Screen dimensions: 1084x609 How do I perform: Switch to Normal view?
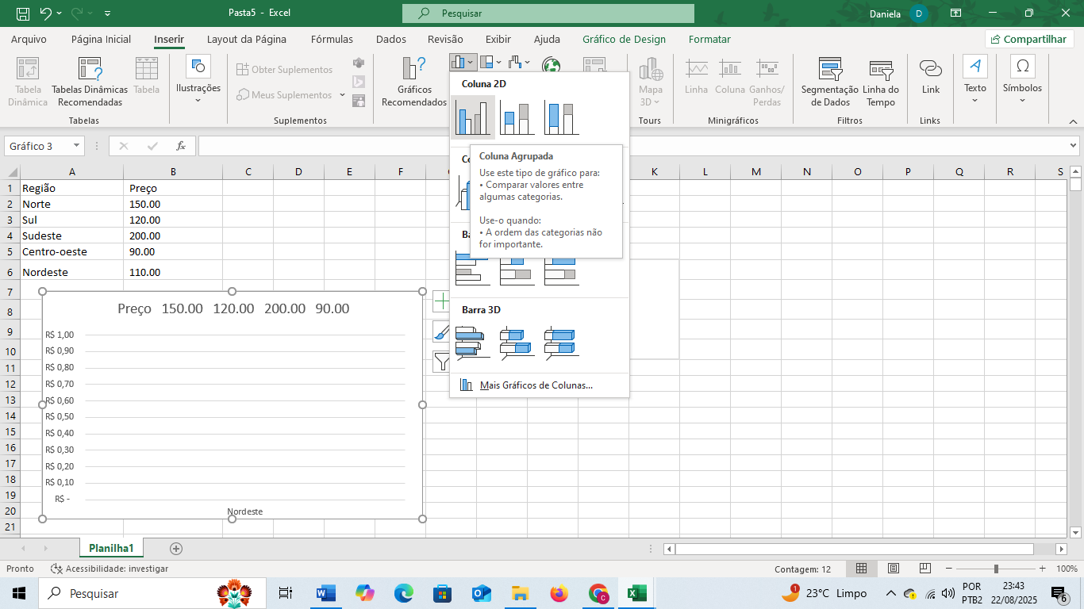861,569
